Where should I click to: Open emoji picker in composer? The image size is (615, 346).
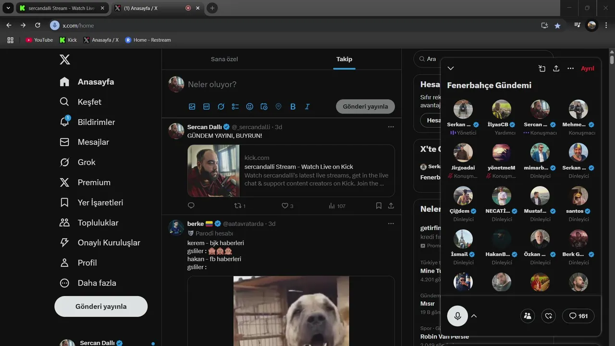249,107
